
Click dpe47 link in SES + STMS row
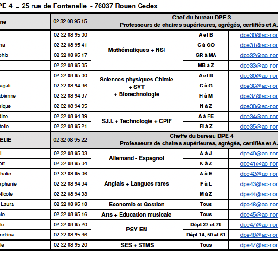(259, 245)
